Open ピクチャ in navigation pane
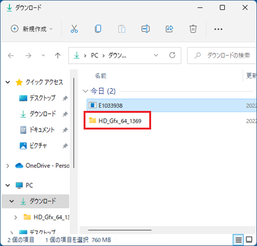 coord(38,146)
